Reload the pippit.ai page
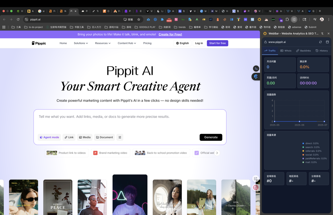The image size is (333, 215). point(18,19)
